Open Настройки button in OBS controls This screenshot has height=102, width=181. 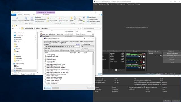[172, 60]
